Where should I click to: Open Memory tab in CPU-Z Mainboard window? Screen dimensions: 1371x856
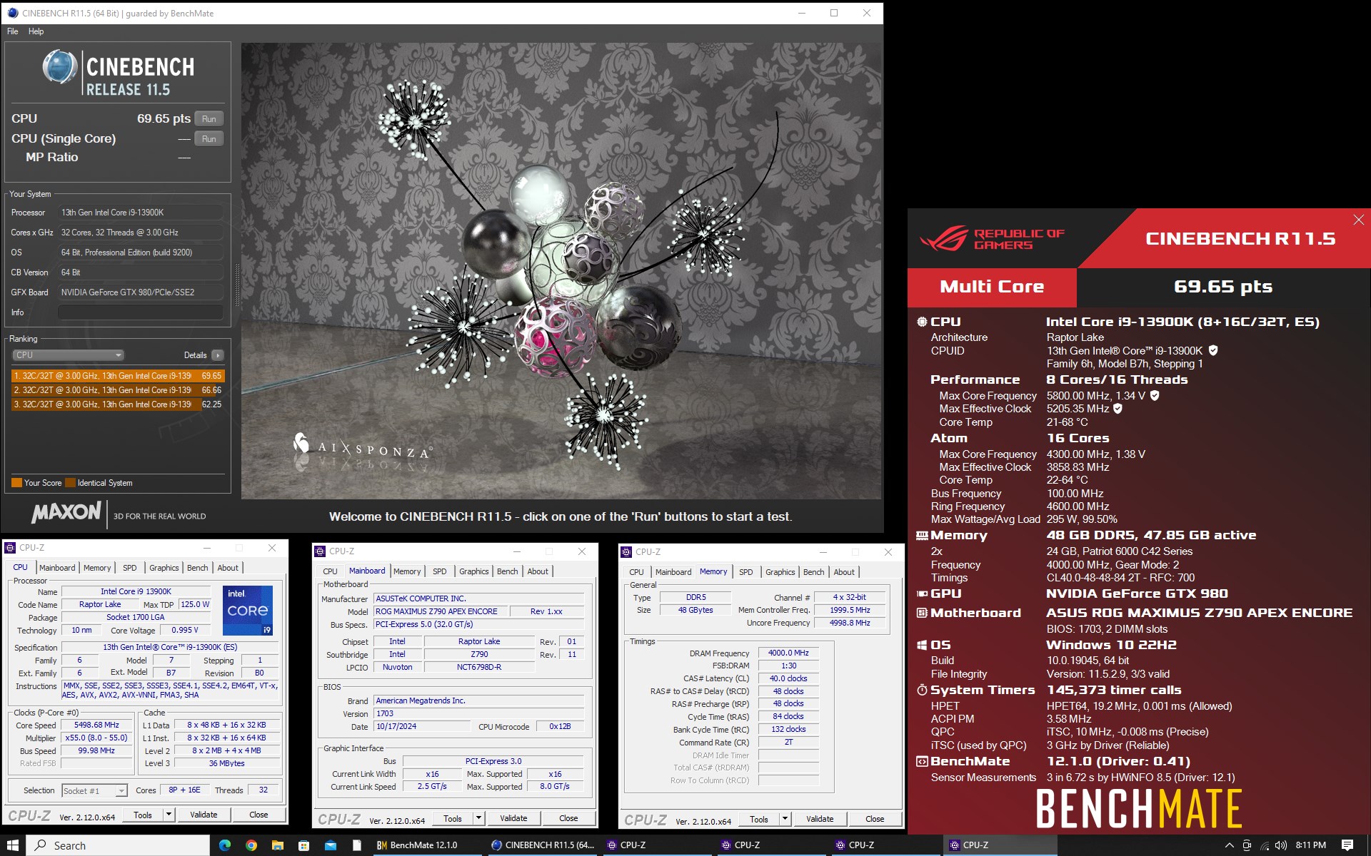[x=407, y=571]
